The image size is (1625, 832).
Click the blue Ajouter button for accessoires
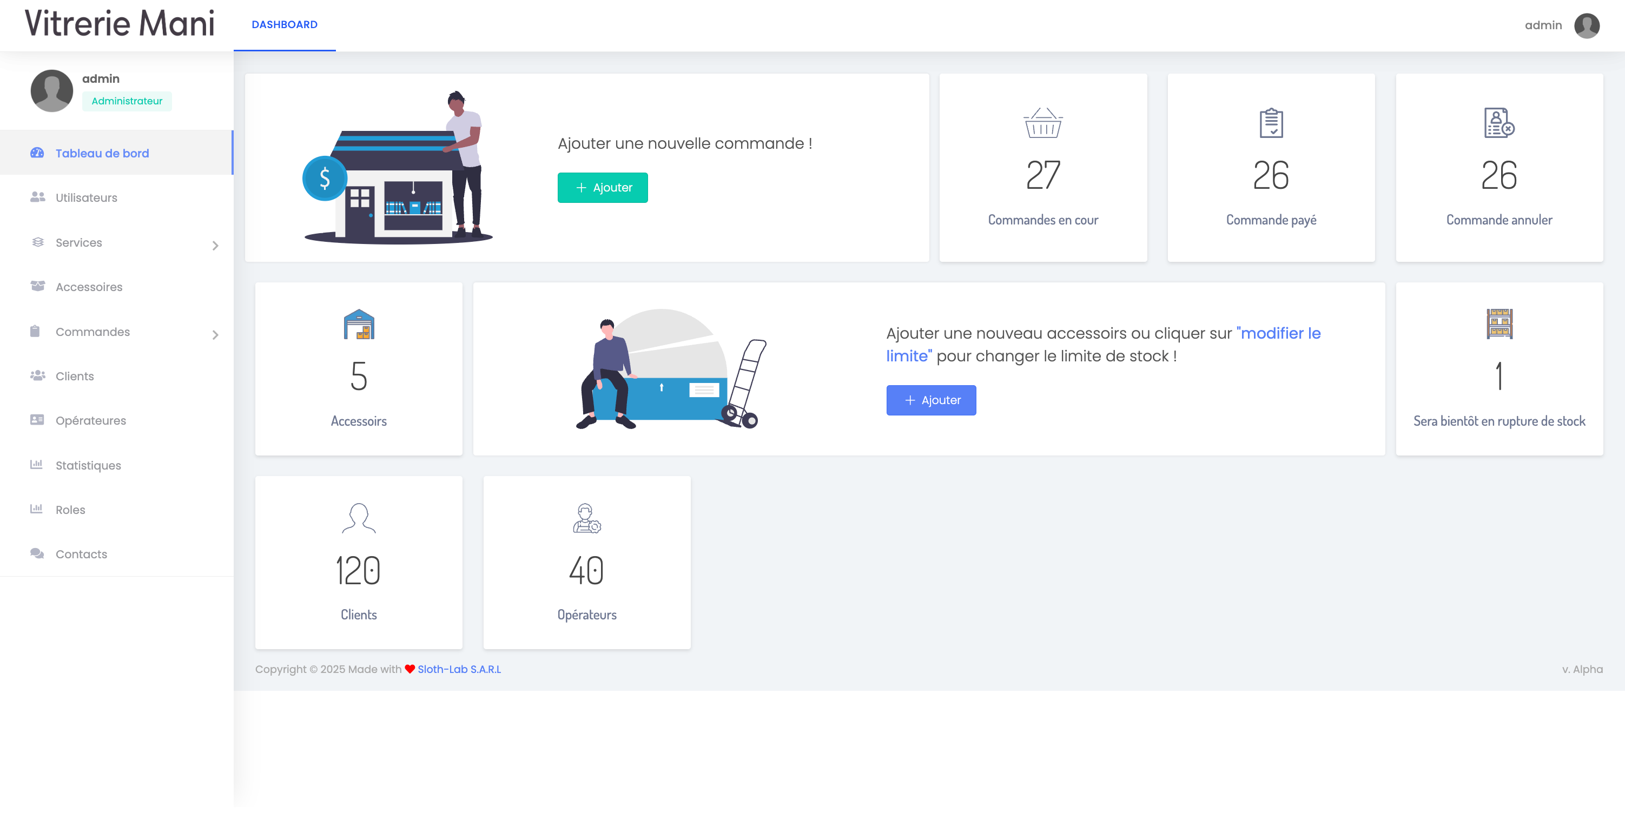(x=931, y=400)
